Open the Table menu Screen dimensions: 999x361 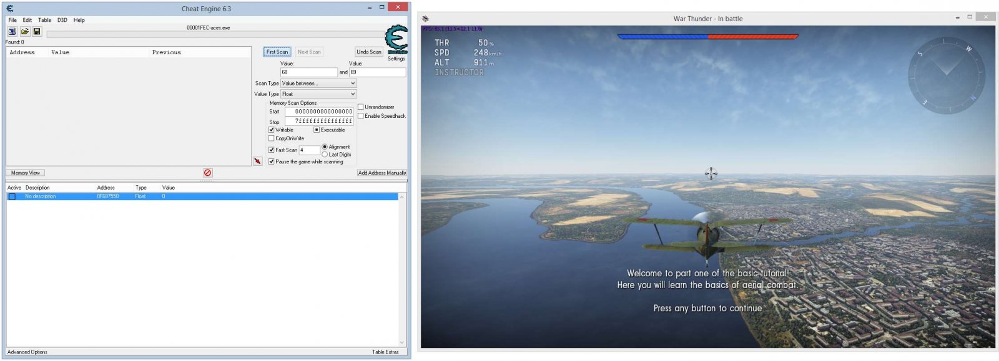(44, 20)
